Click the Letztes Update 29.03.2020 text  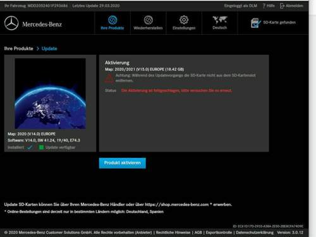point(96,6)
